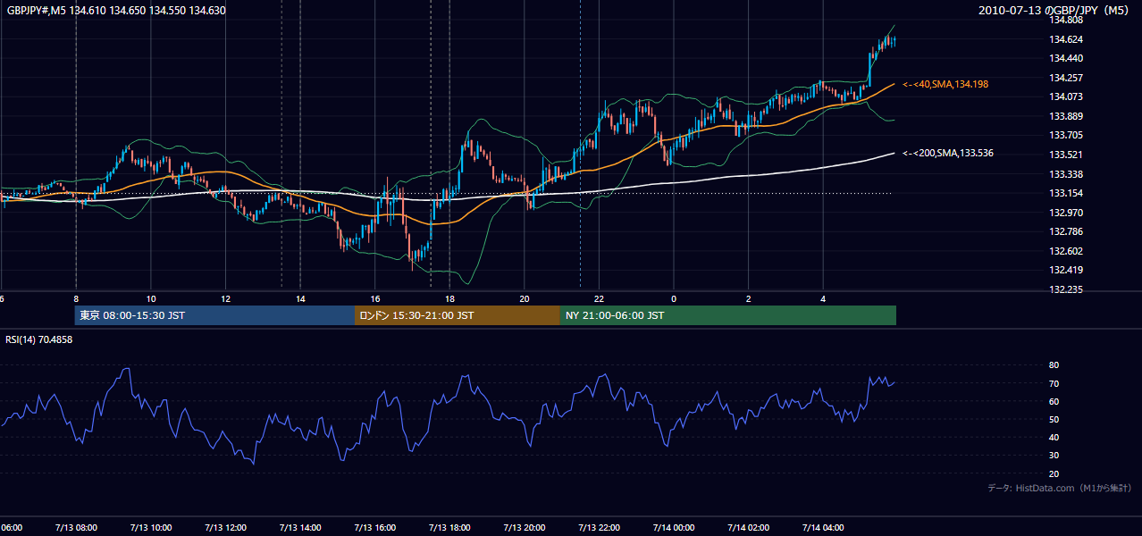1142x536 pixels.
Task: Click price axis value 133.338
Action: coord(1067,174)
